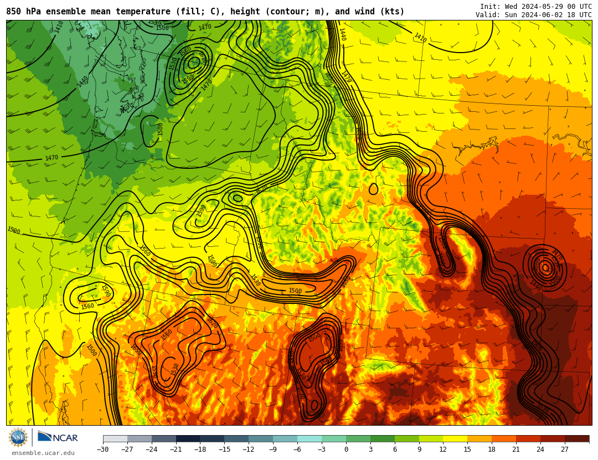598x460 pixels.
Task: Pick the dark navy -21 to -18 color segment
Action: (188, 438)
